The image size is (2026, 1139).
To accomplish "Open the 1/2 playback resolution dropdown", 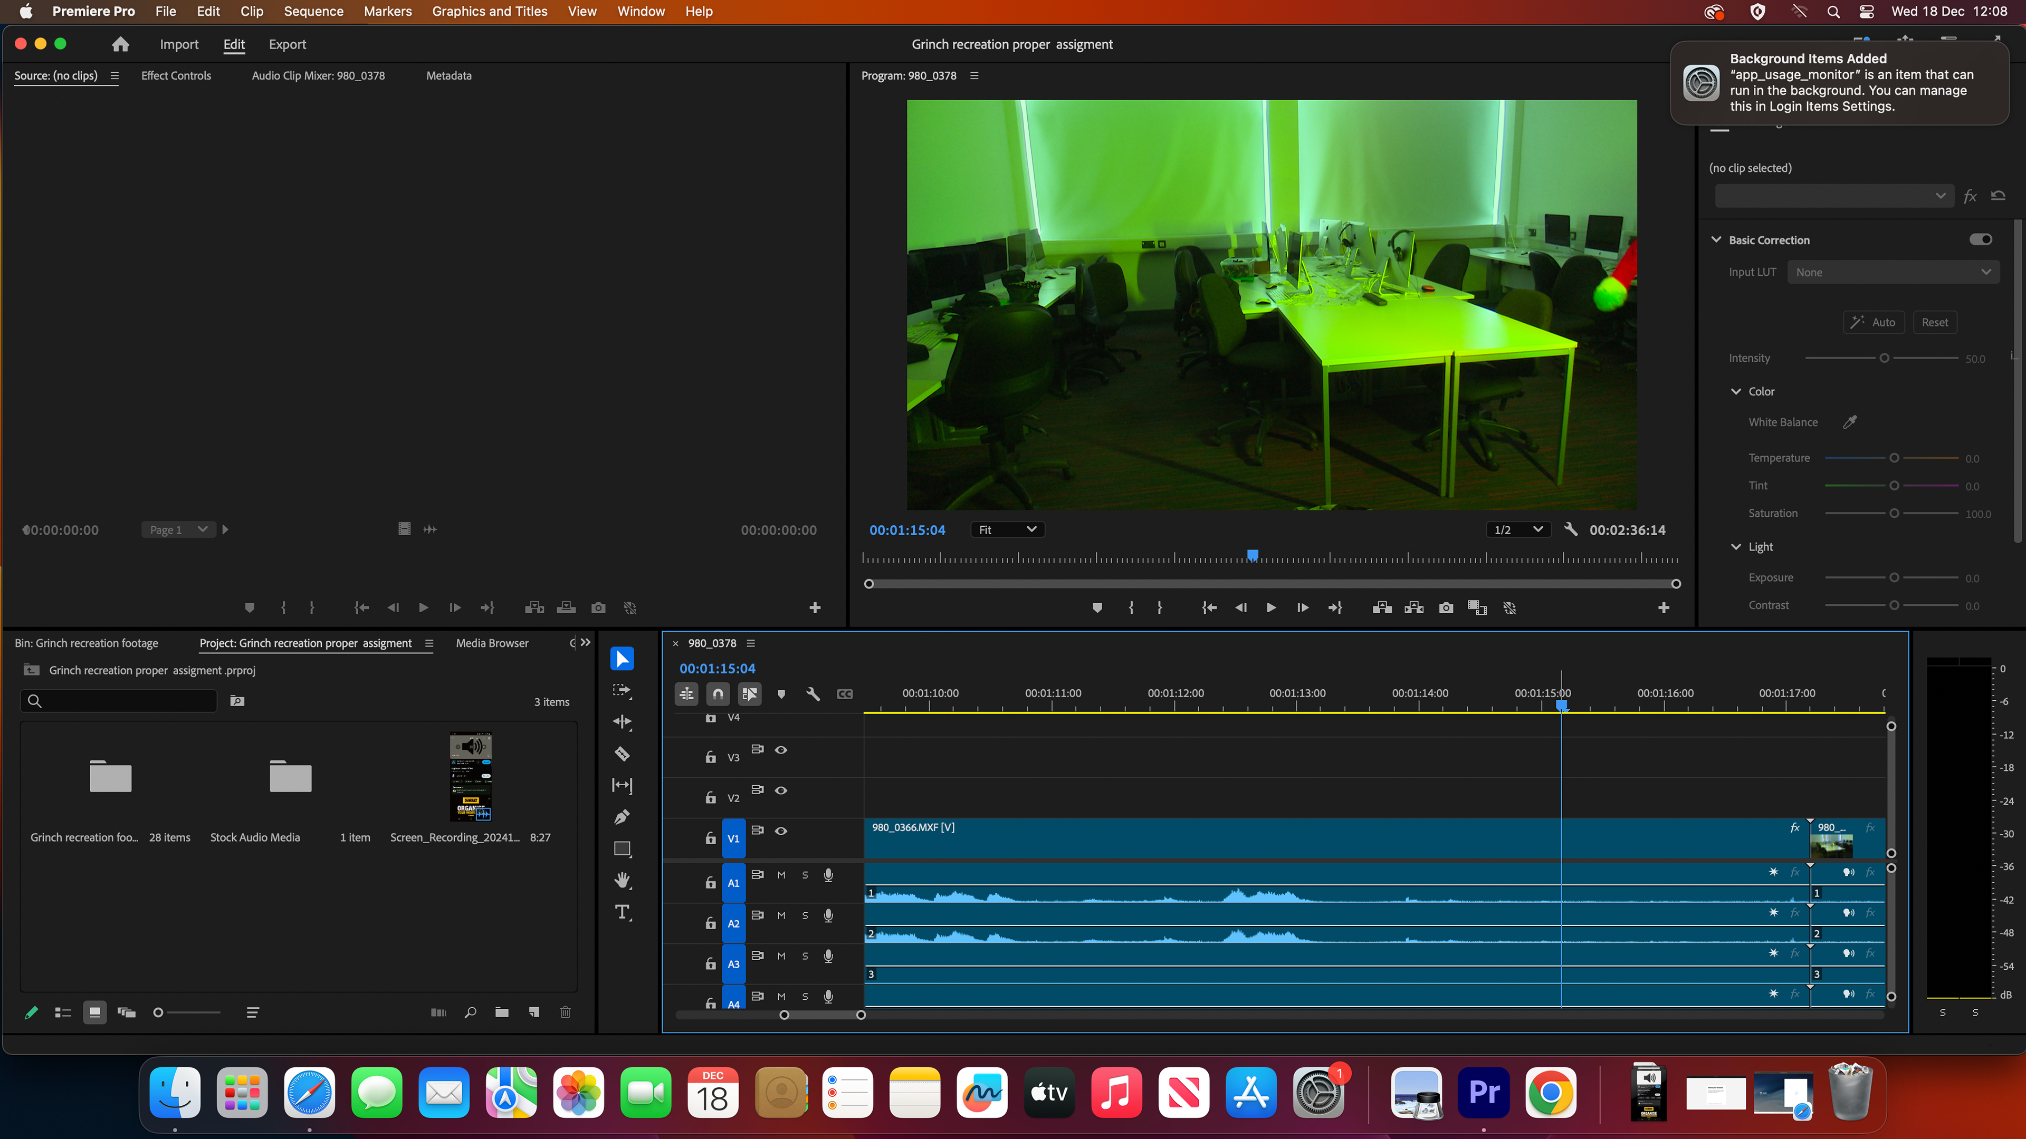I will coord(1518,530).
